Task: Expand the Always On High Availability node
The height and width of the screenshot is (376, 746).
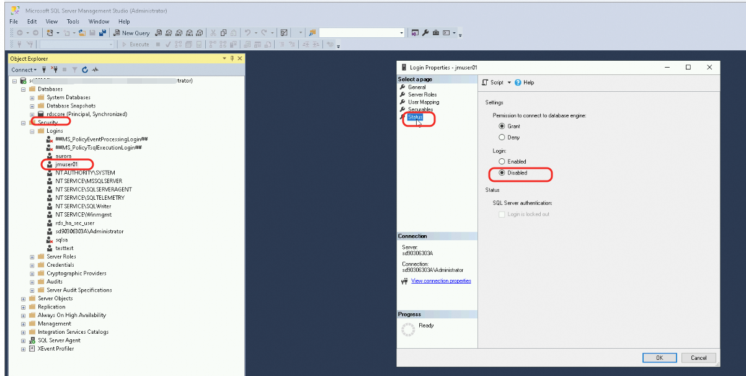Action: (24, 315)
